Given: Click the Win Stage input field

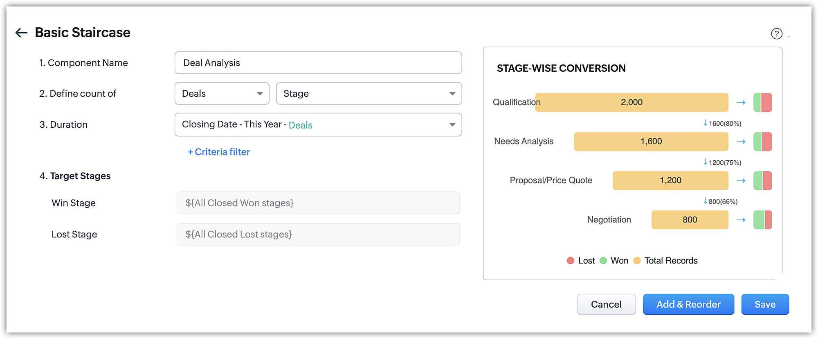Looking at the screenshot, I should pyautogui.click(x=318, y=203).
